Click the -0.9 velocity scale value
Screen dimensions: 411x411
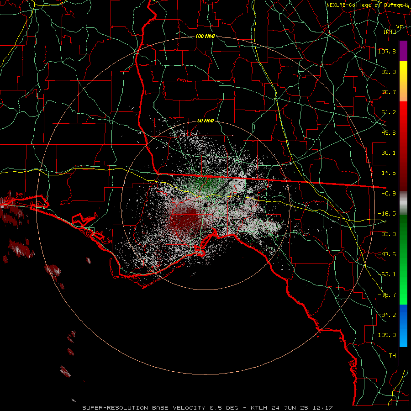pos(389,194)
